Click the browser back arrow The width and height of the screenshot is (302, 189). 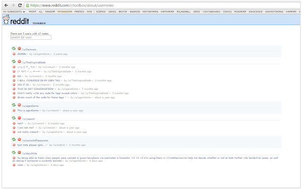(x=6, y=5)
